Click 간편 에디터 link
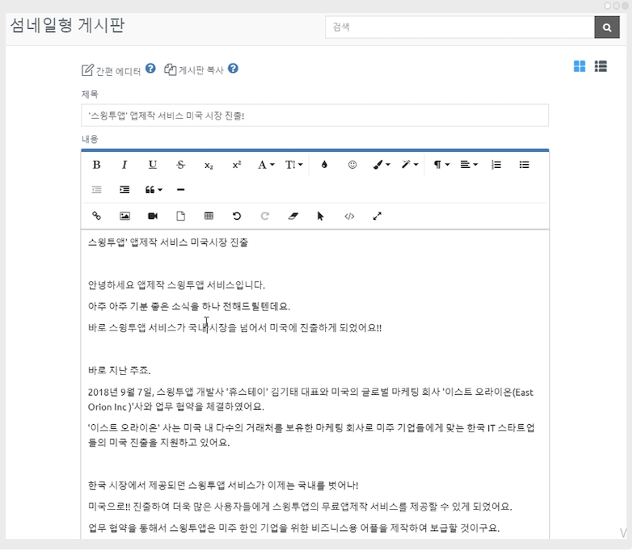 coord(111,70)
